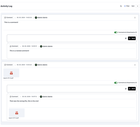Image resolution: width=140 pixels, height=127 pixels.
Task: Send reply under 'This is a comment!'
Action: pos(132,38)
